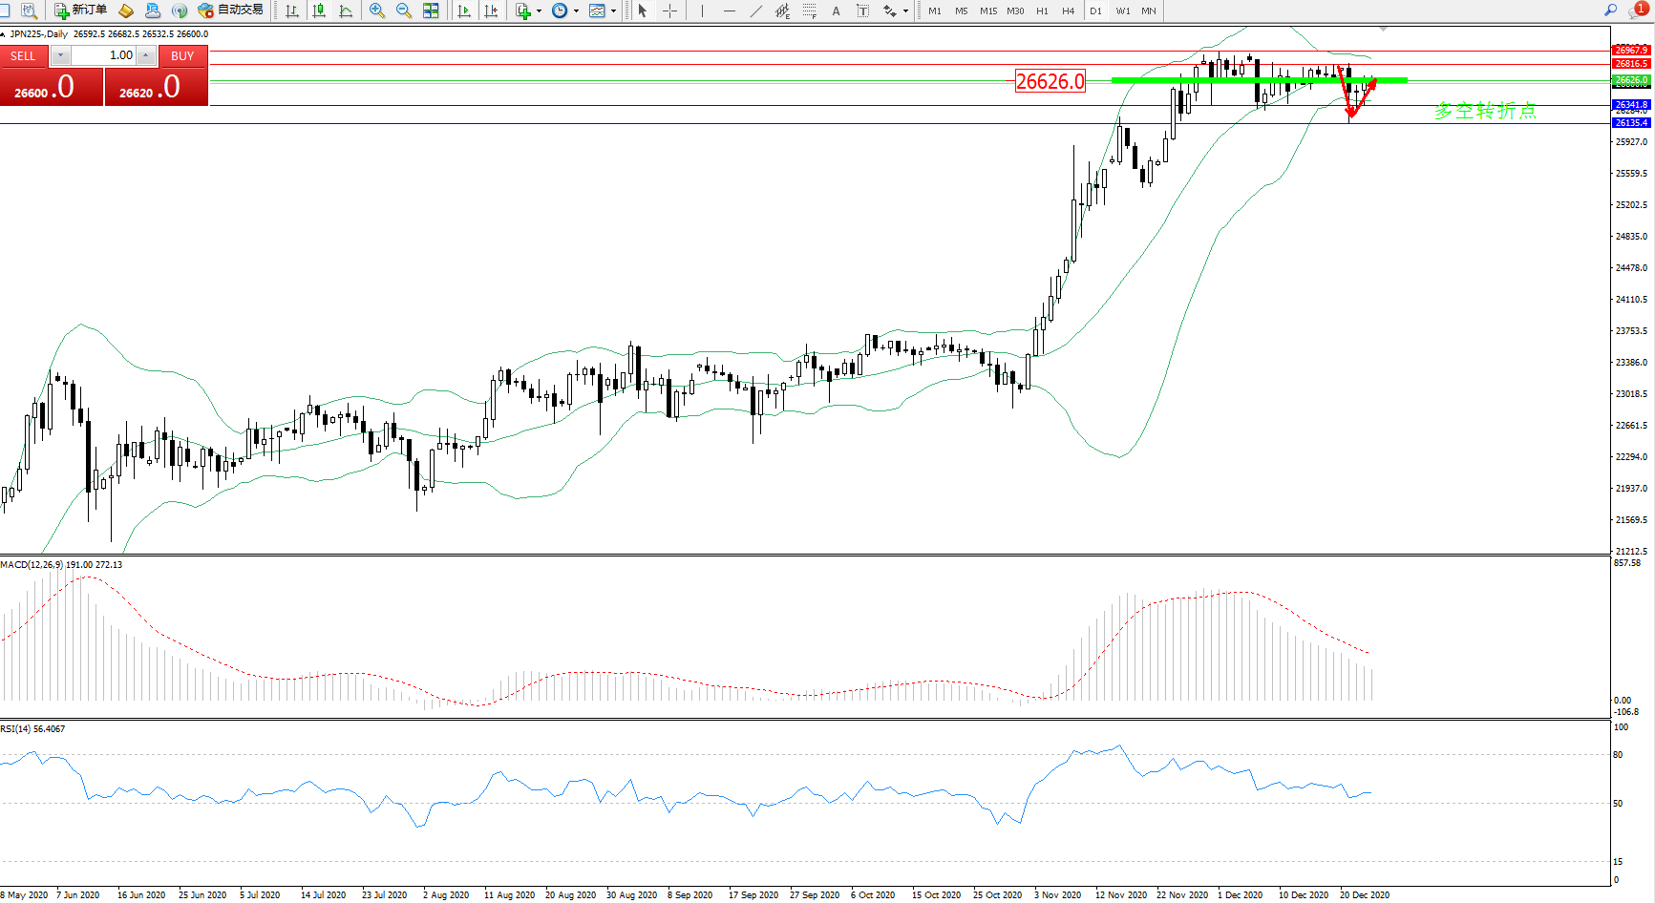Screen dimensions: 1655x903
Task: Select the crosshair cursor tool
Action: (x=670, y=10)
